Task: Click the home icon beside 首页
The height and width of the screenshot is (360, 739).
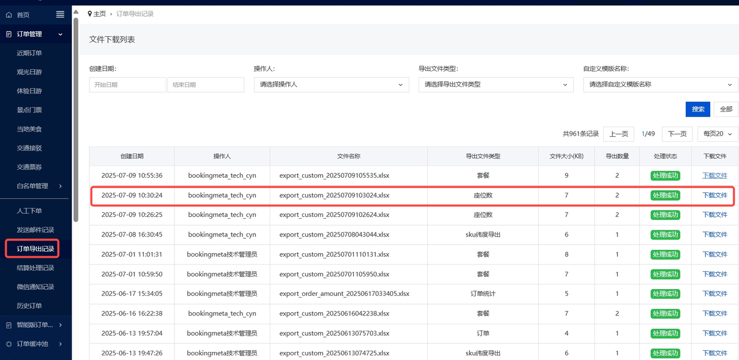Action: click(x=9, y=15)
